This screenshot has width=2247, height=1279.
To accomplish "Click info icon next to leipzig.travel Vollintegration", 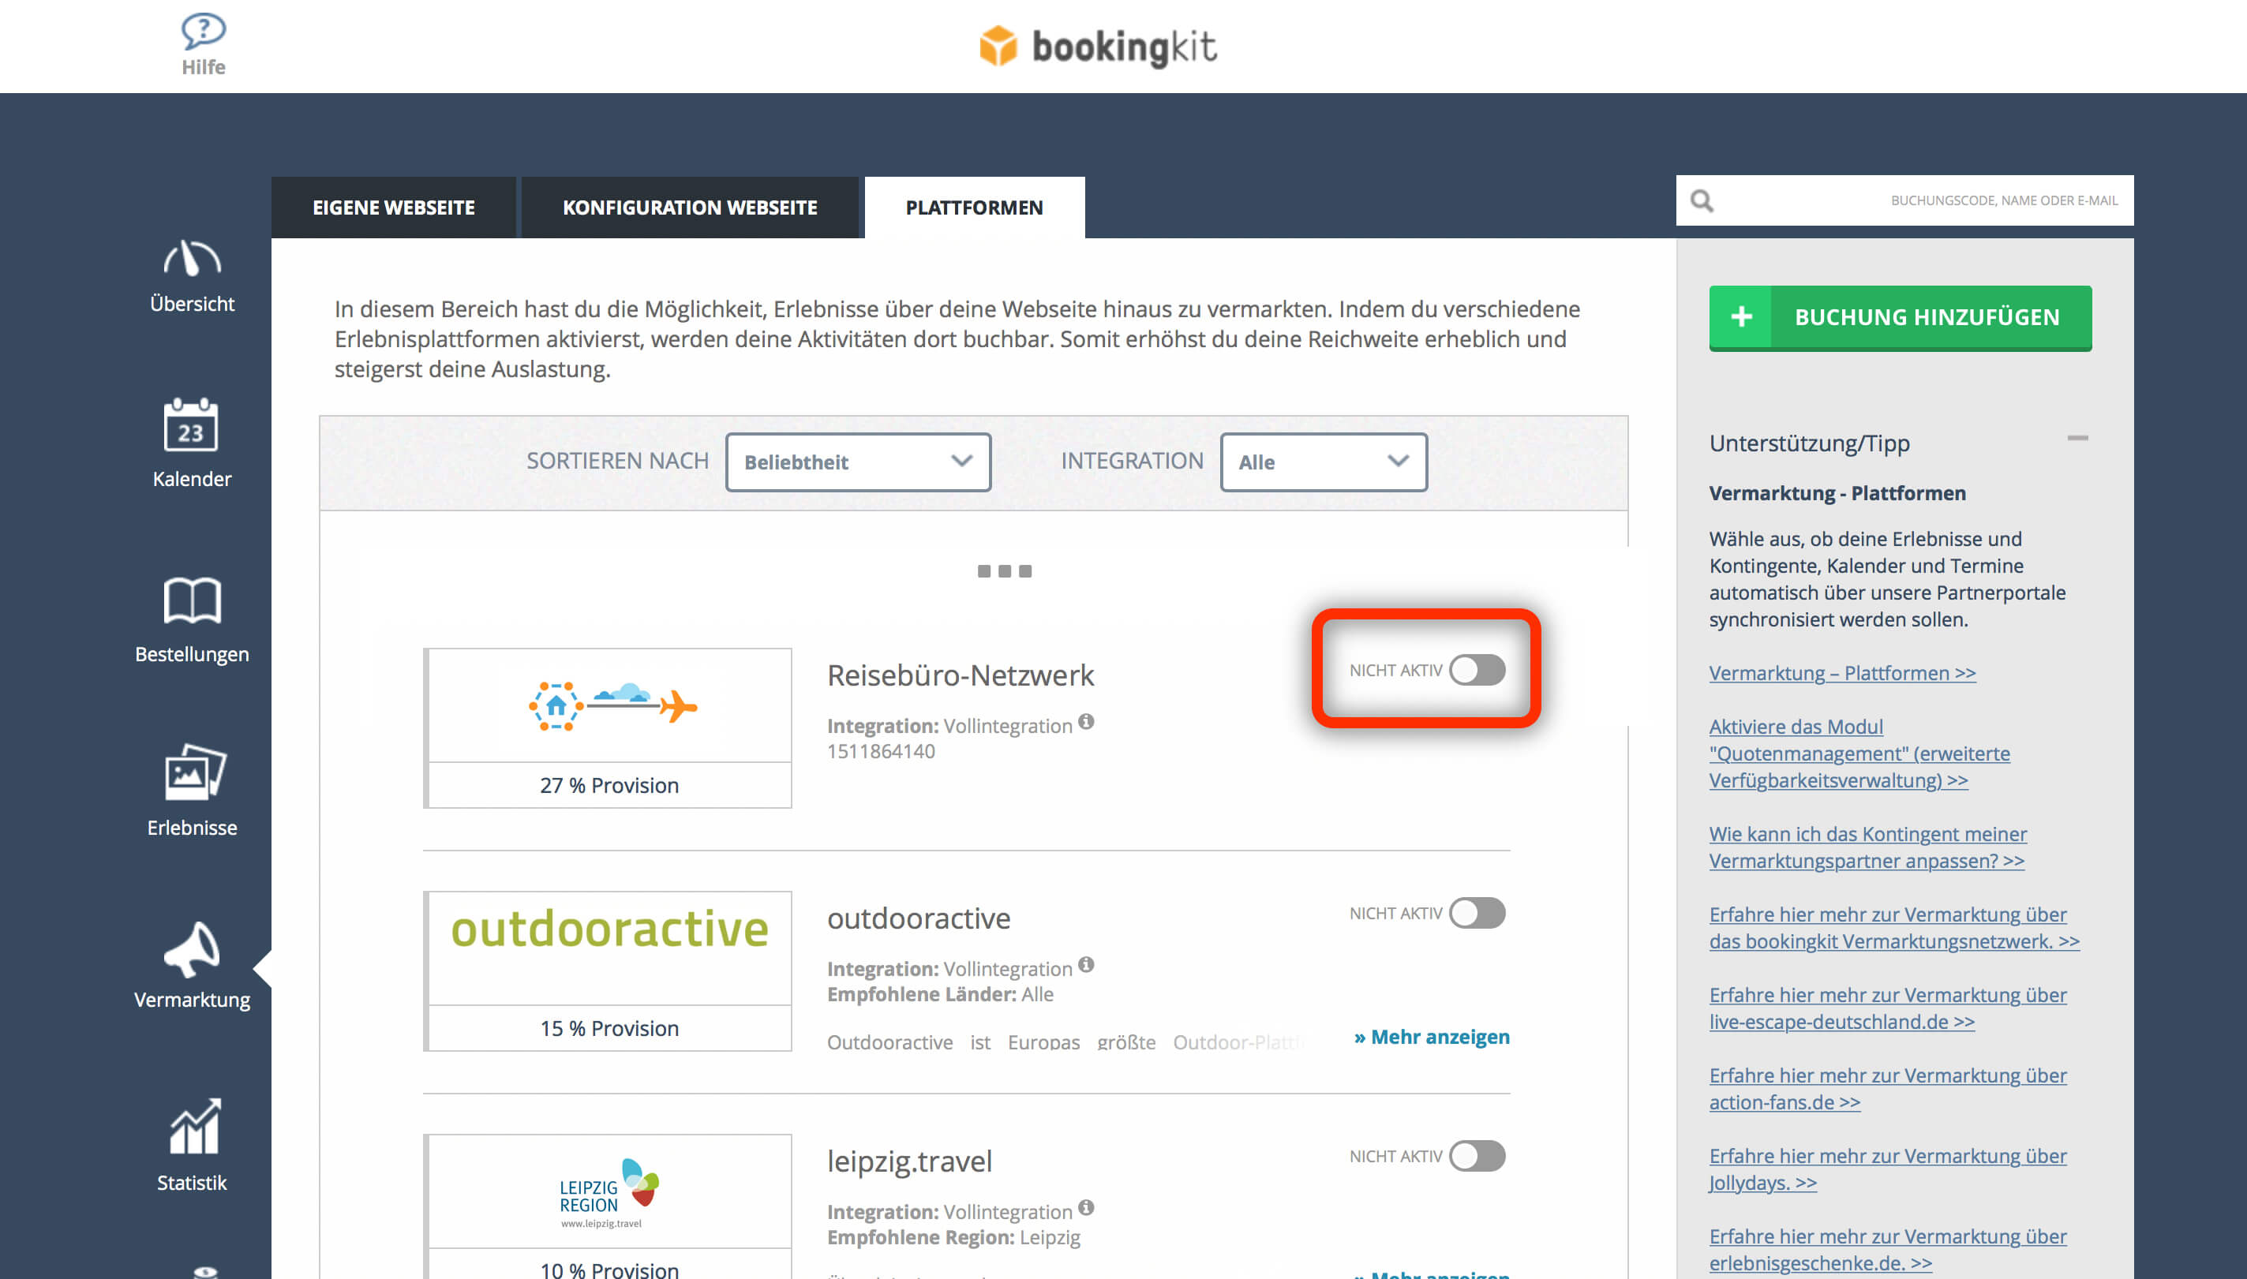I will [x=1087, y=1208].
